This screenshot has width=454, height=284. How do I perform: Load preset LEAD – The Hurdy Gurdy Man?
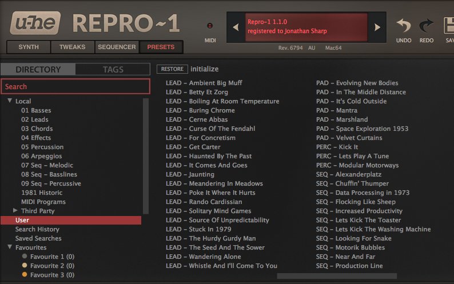[211, 238]
